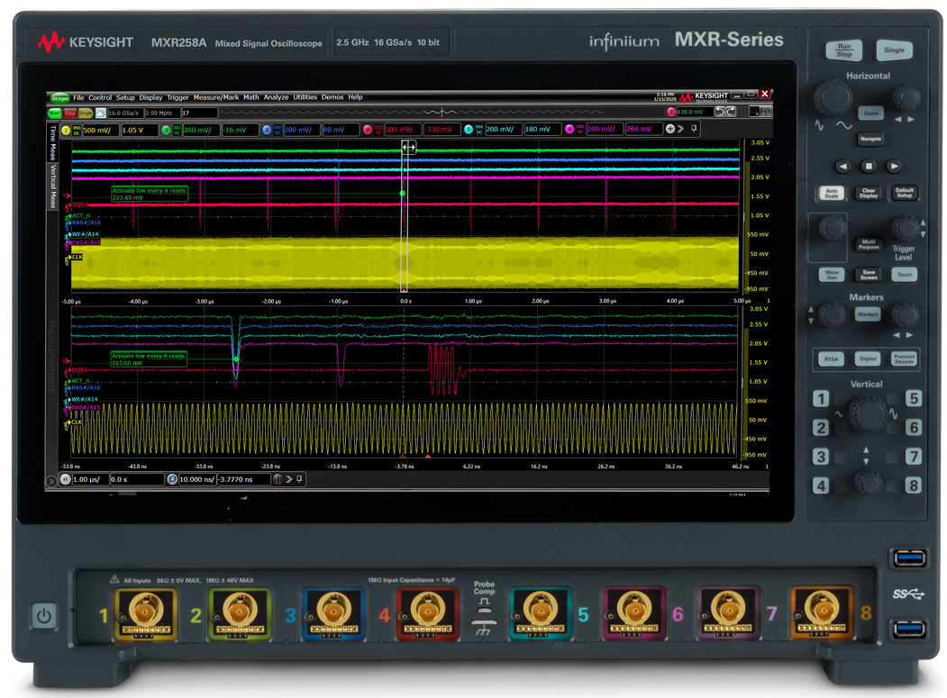Screen dimensions: 947x698
Task: Click channel 1 offset field 1.05 V
Action: (139, 130)
